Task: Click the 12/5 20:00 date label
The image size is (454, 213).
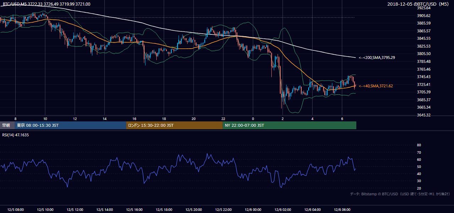Action: click(194, 210)
